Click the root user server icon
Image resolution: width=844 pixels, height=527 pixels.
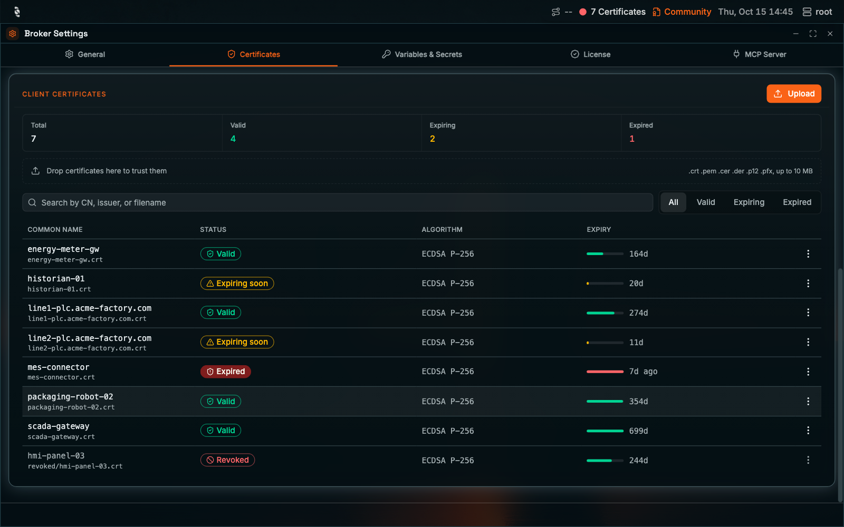point(807,12)
